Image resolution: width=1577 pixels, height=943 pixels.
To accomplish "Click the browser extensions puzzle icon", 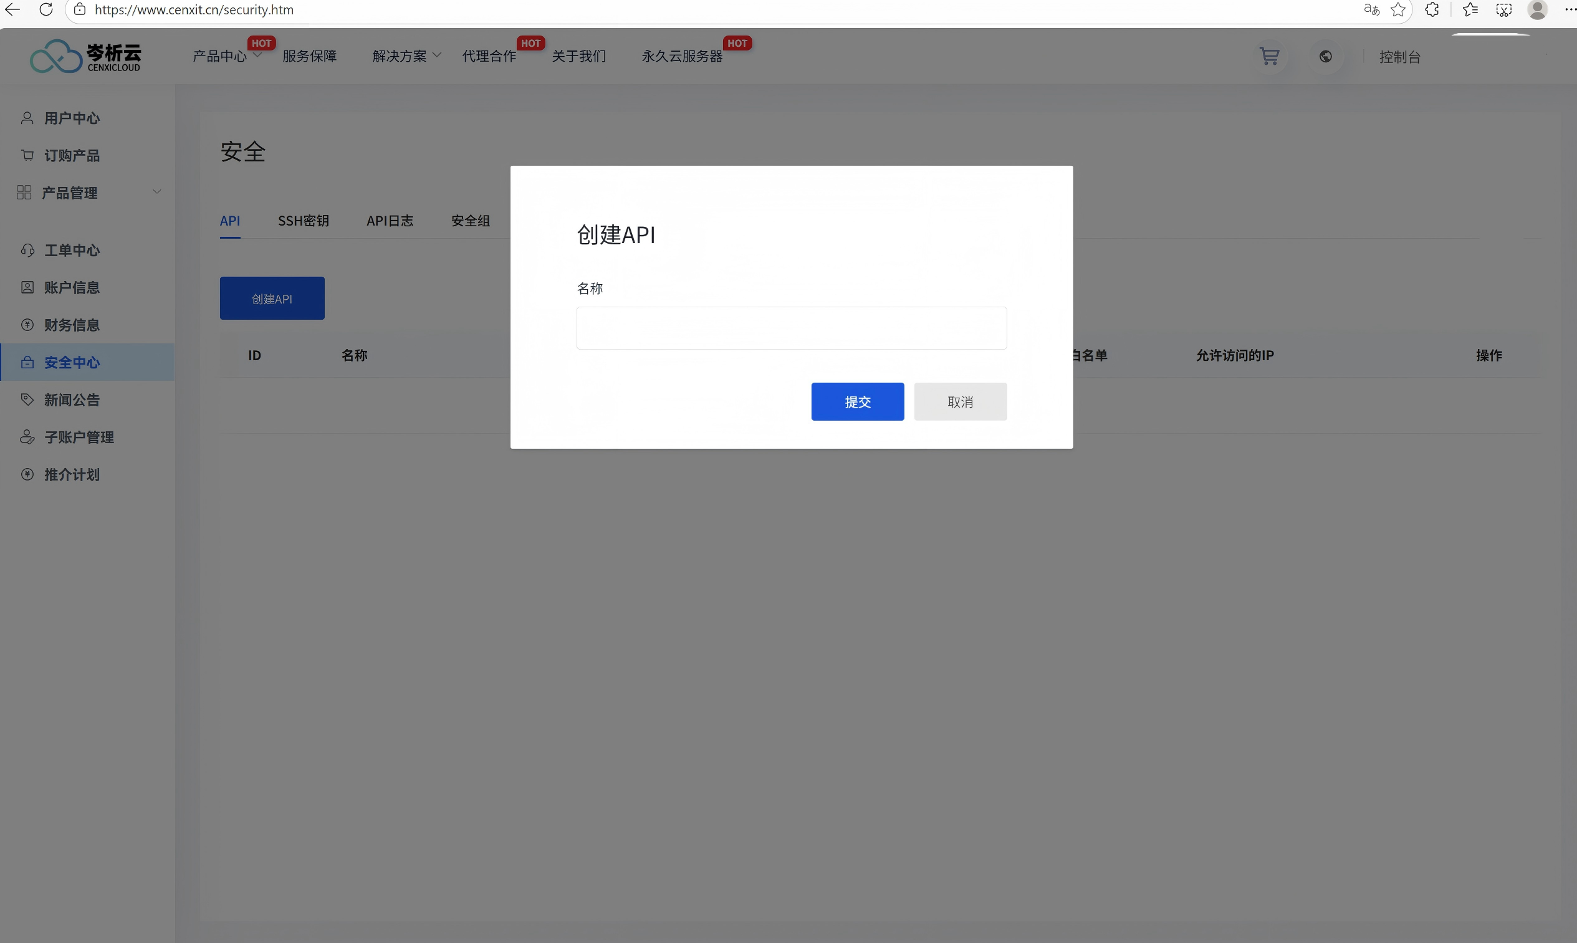I will (1432, 9).
